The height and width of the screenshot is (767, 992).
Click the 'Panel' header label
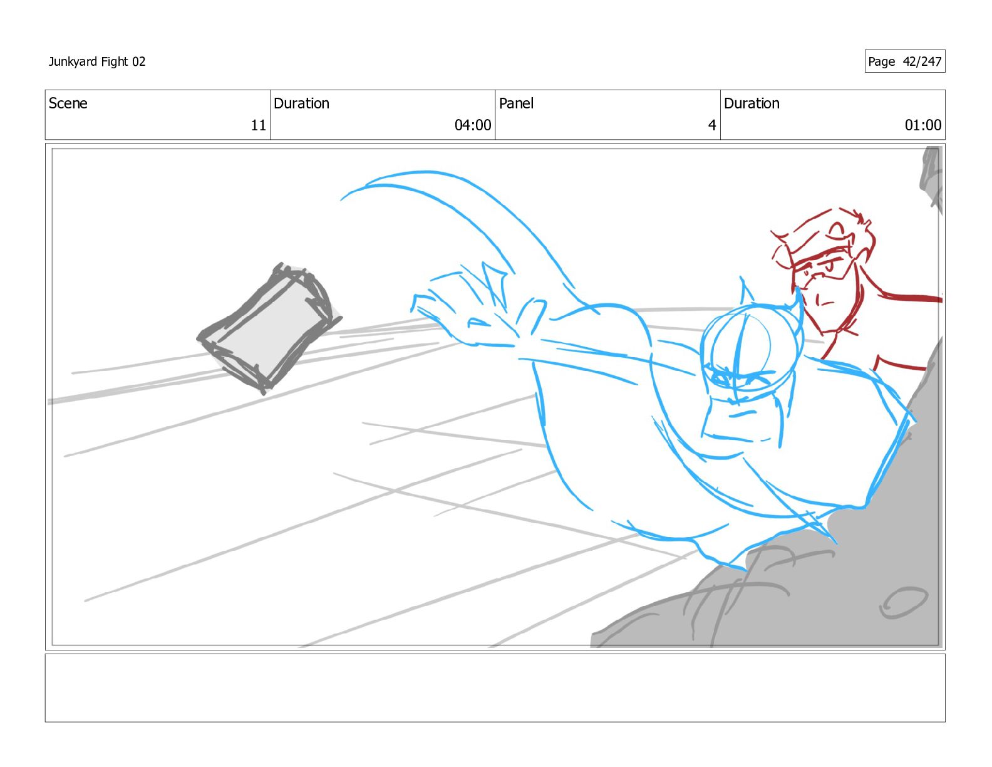(x=516, y=103)
